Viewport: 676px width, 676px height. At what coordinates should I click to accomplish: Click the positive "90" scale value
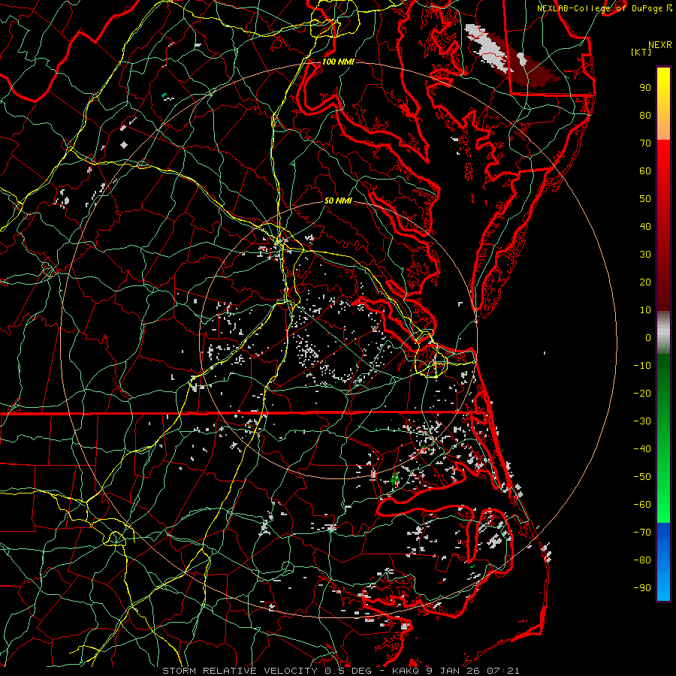coord(645,88)
